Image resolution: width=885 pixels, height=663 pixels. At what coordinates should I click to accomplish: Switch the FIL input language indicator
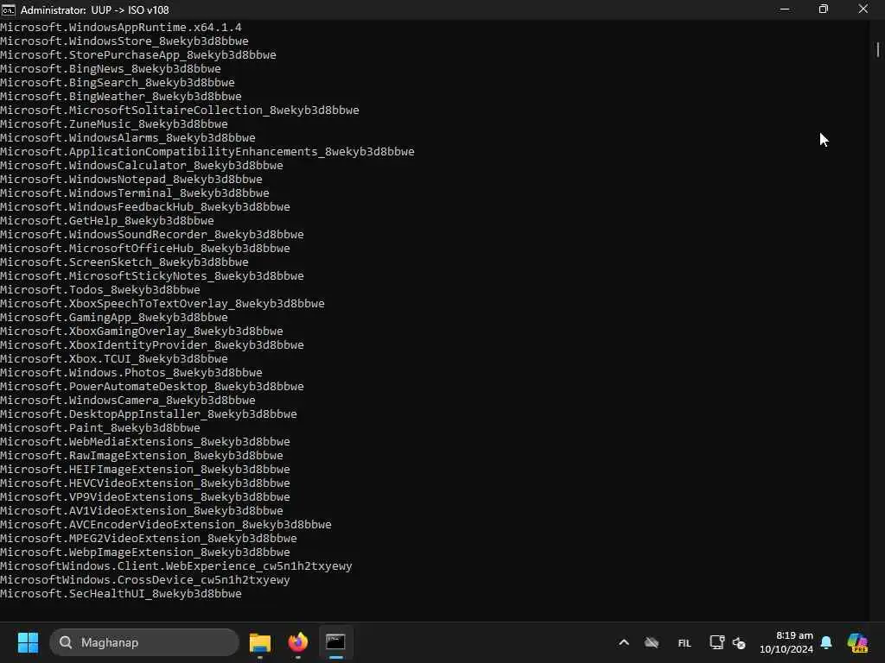[684, 642]
